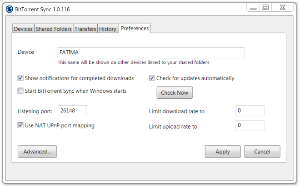Click the Limit download rate field
The width and height of the screenshot is (300, 187).
tap(250, 111)
